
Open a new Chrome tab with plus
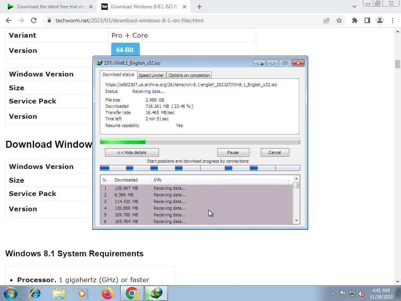(x=199, y=7)
